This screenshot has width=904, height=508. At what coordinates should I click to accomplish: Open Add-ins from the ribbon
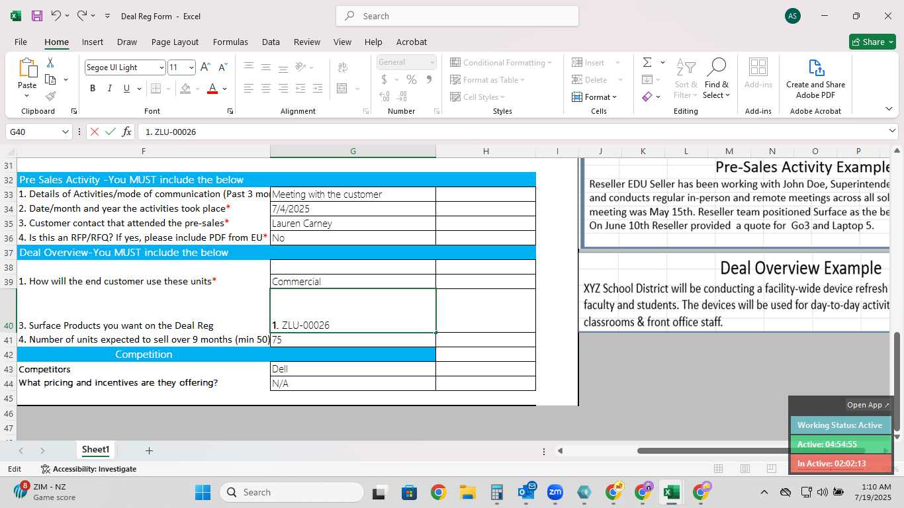(x=758, y=73)
